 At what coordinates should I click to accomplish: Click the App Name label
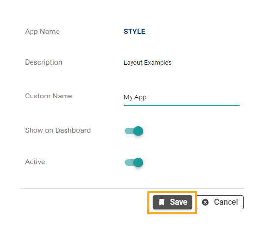coord(42,32)
